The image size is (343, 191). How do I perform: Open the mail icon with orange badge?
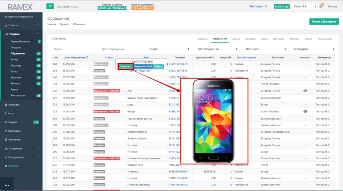coord(321,6)
